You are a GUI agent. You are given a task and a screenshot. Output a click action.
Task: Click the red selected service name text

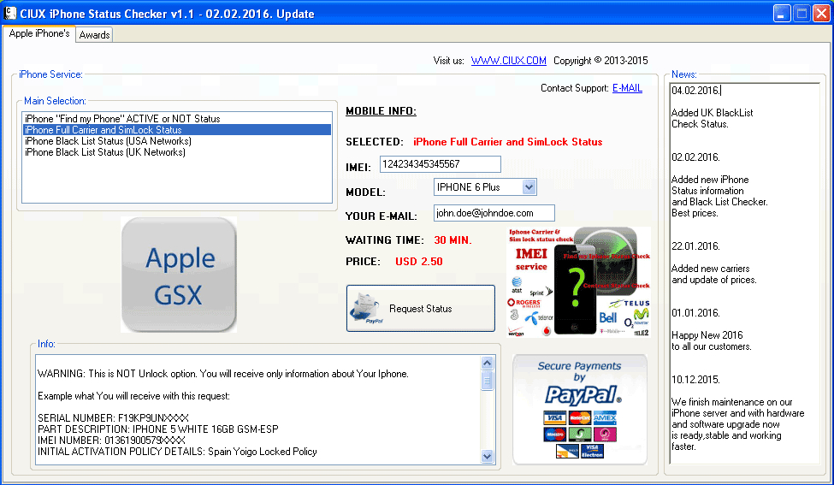click(x=507, y=142)
